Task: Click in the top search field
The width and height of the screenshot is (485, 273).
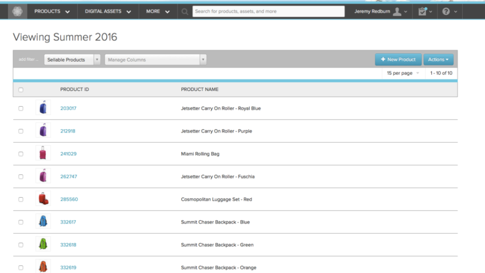Action: (x=268, y=11)
